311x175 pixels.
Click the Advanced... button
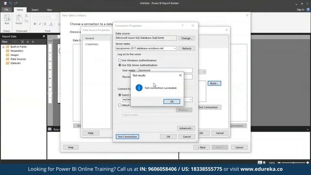[x=186, y=128]
